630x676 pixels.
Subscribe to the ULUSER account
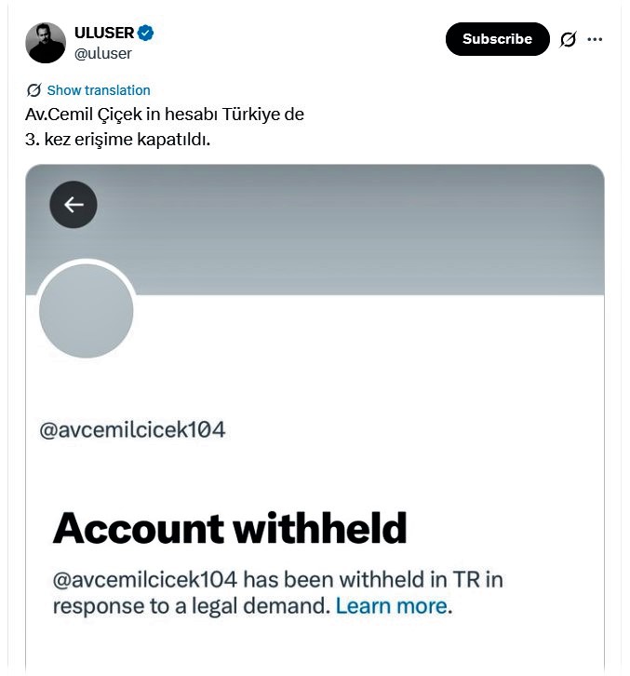[x=497, y=39]
